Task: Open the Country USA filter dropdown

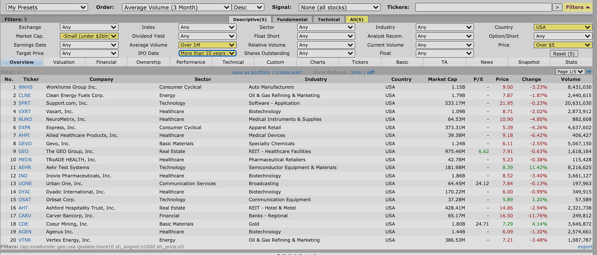Action: coord(563,27)
